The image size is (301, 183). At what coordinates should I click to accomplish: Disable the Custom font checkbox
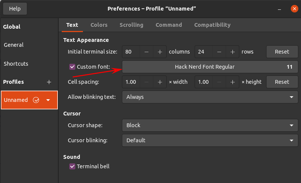pos(72,67)
